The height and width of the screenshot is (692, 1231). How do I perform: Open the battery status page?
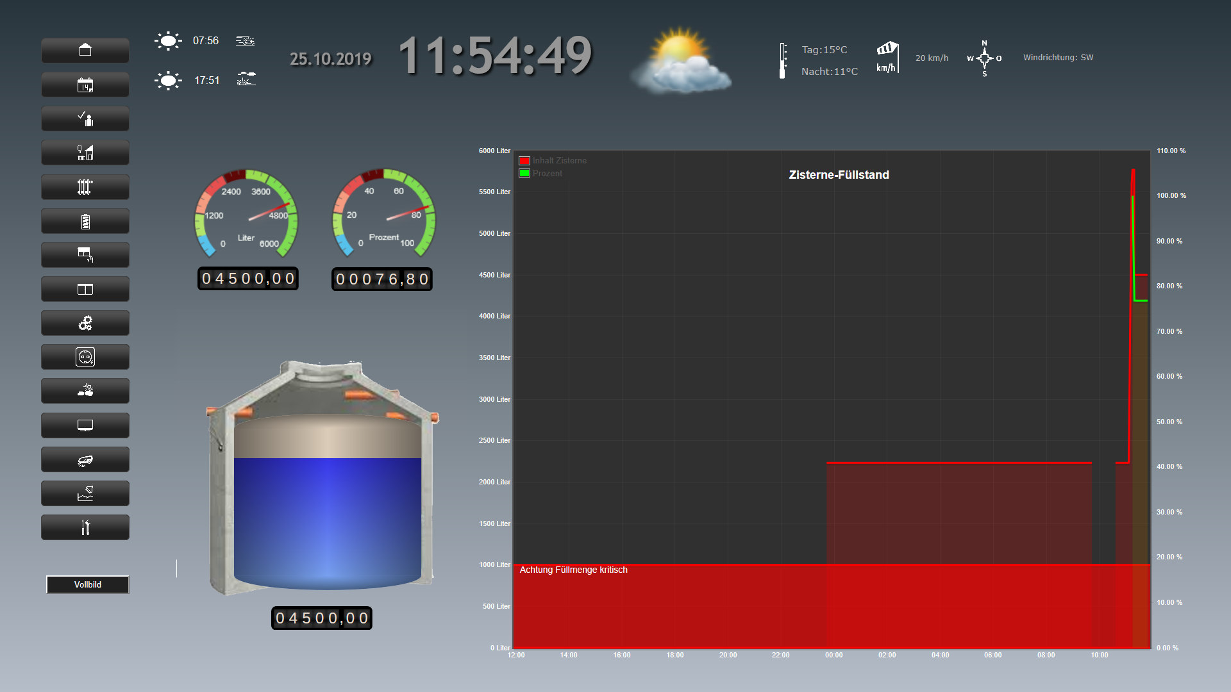pos(85,221)
